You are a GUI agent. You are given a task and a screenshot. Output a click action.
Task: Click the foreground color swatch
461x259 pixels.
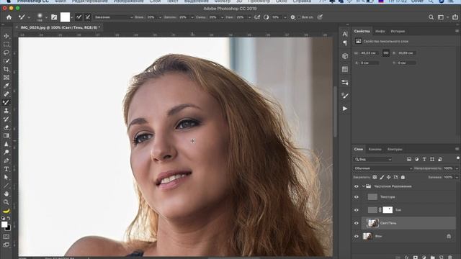pos(4,224)
